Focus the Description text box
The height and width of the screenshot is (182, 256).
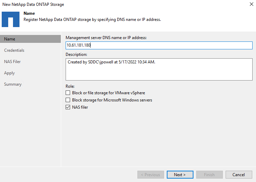pos(159,69)
